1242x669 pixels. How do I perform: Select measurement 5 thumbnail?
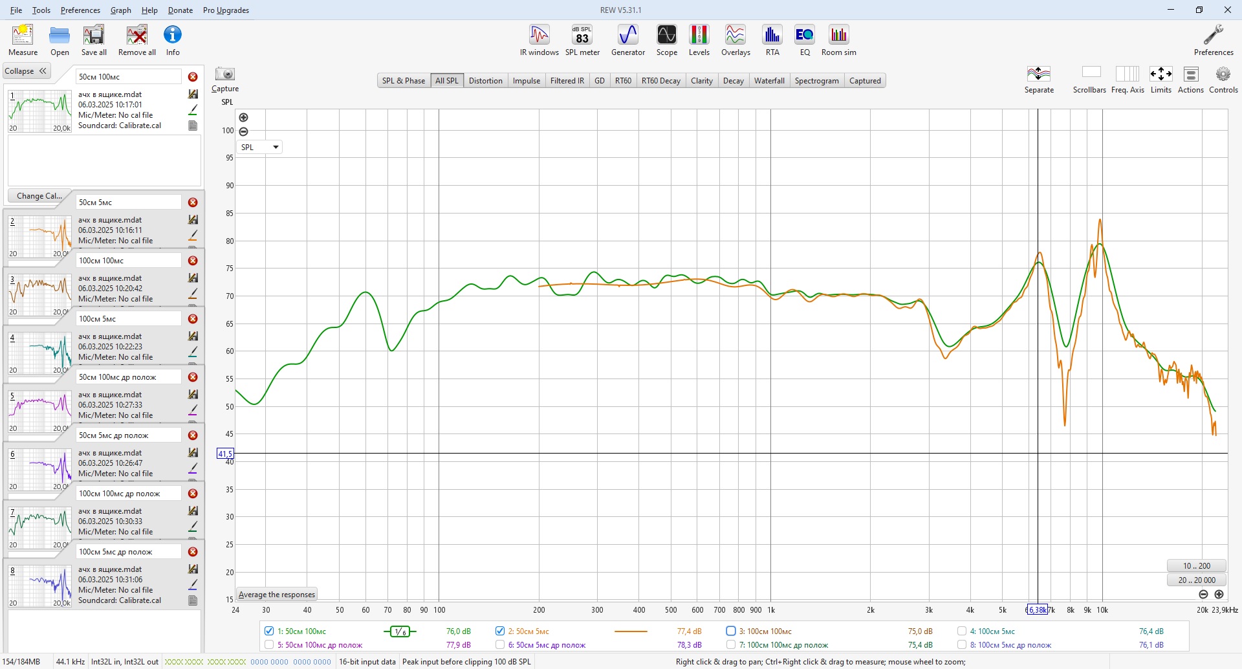click(39, 411)
